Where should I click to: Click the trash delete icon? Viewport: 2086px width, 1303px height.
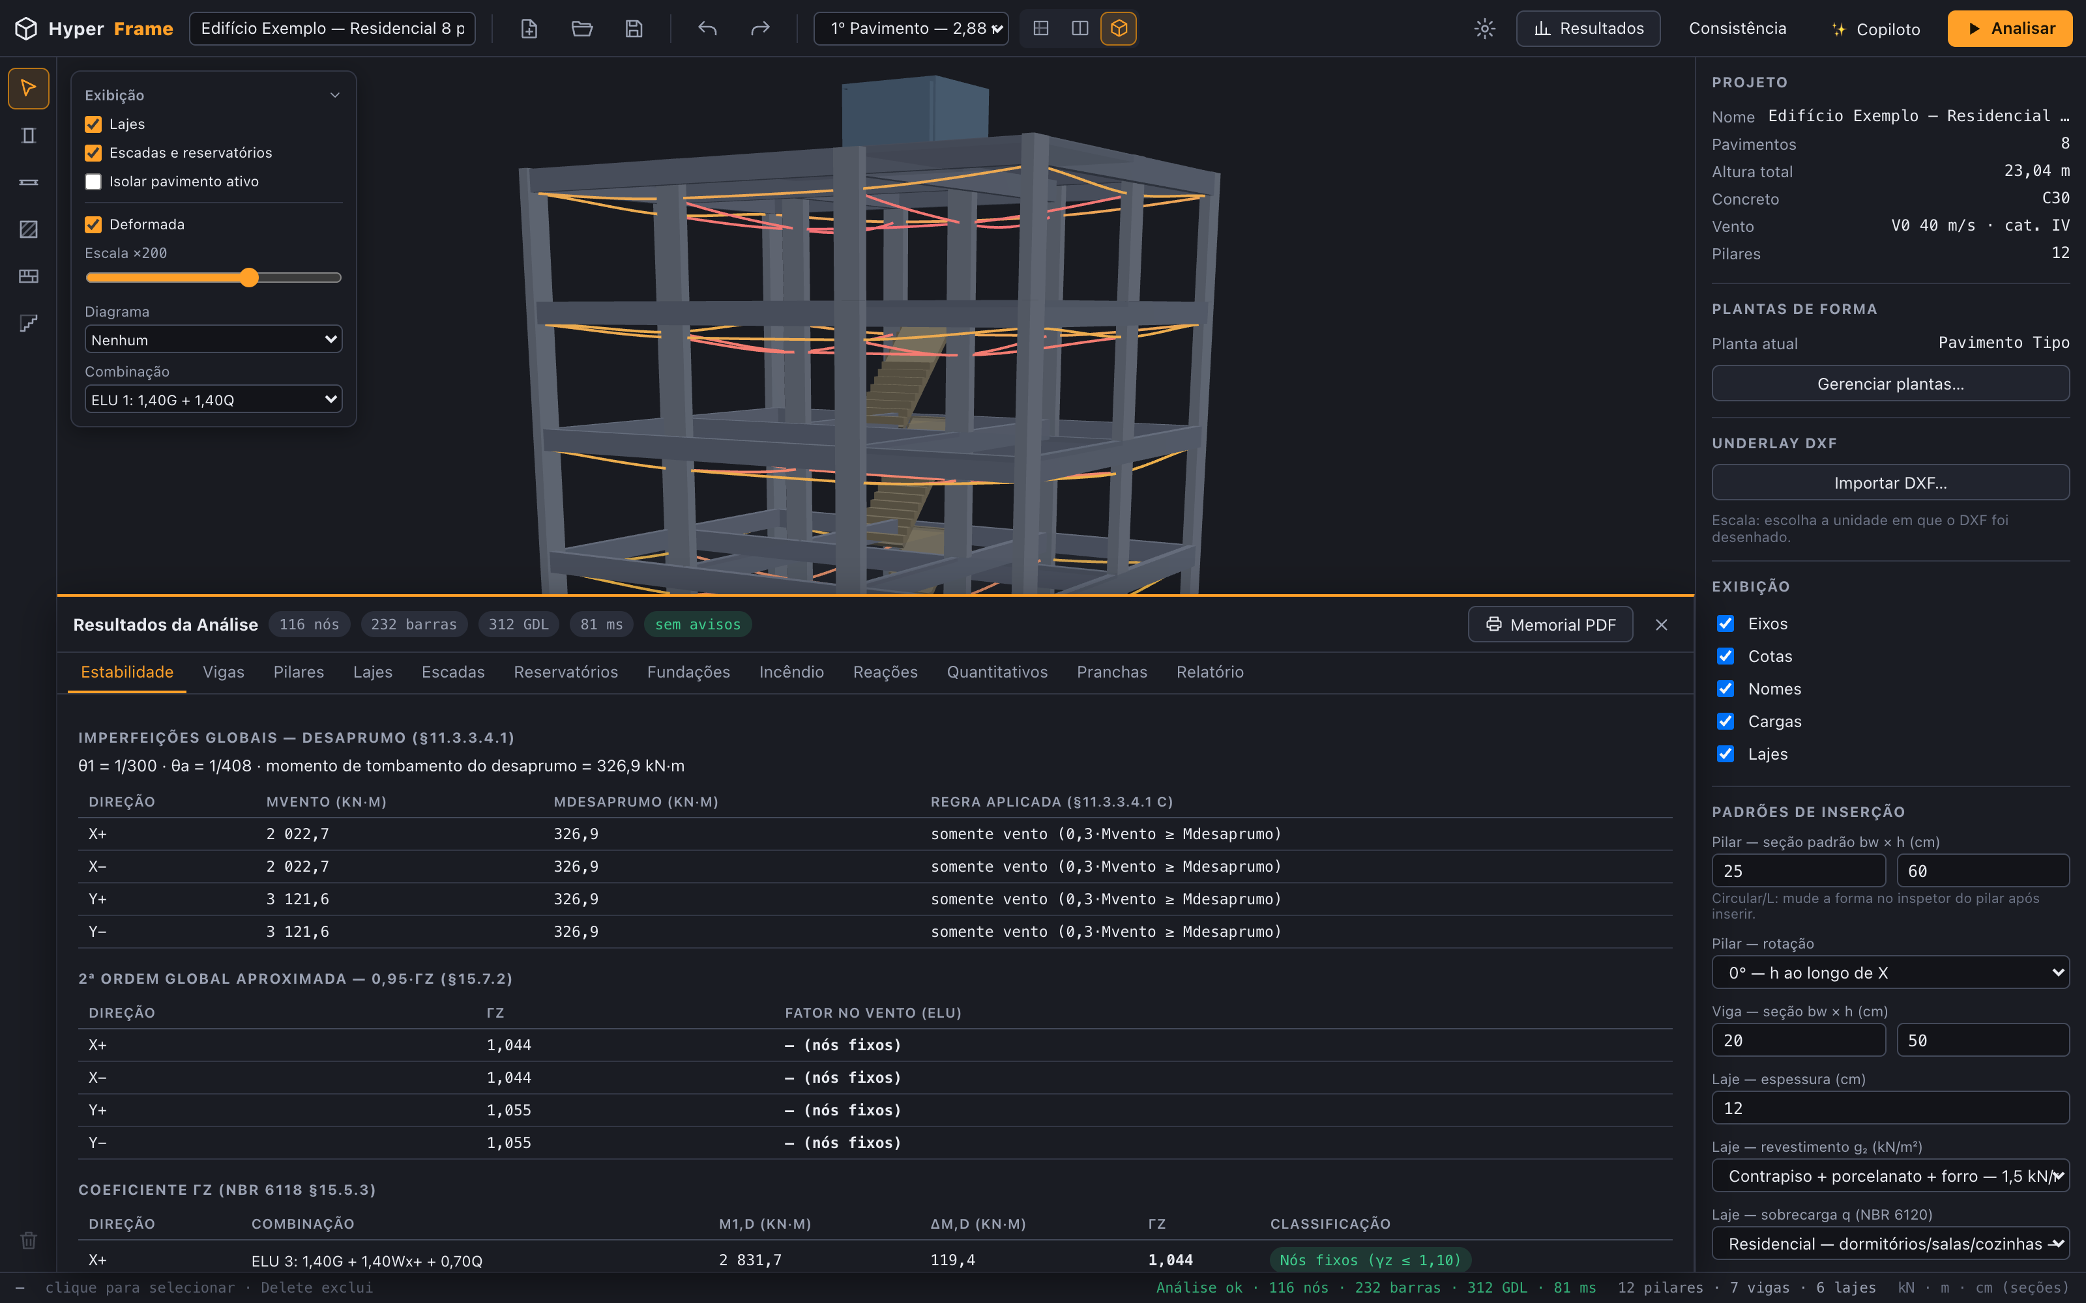pos(29,1240)
